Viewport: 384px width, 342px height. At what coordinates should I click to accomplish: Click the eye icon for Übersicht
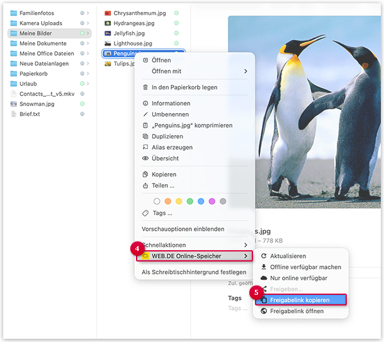146,158
